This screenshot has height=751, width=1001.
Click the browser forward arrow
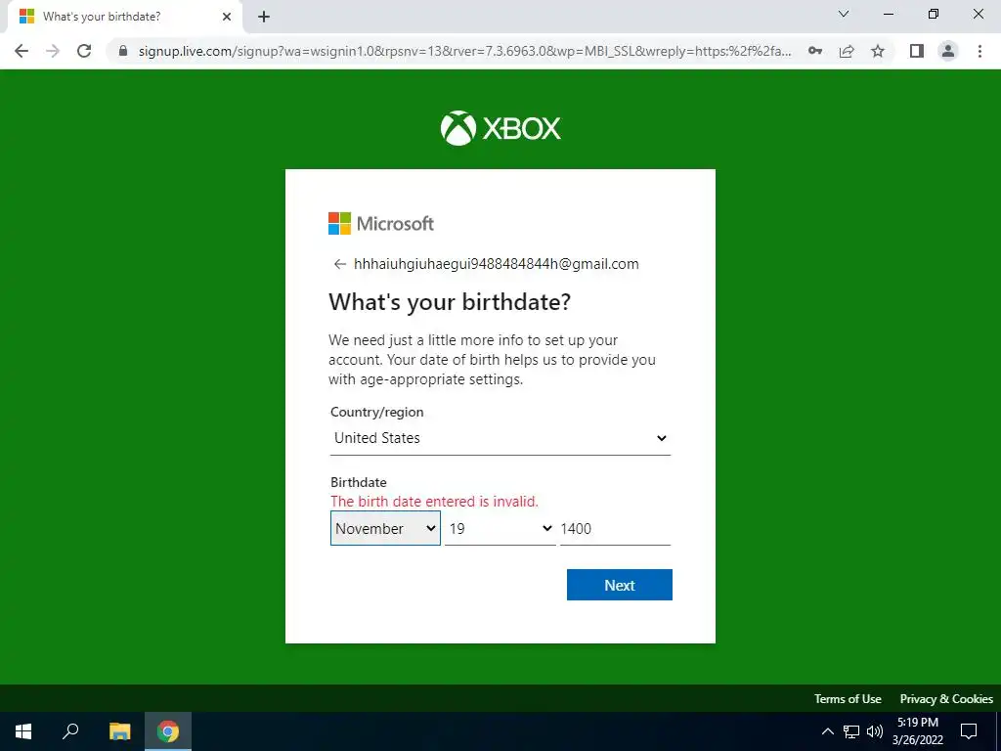53,51
